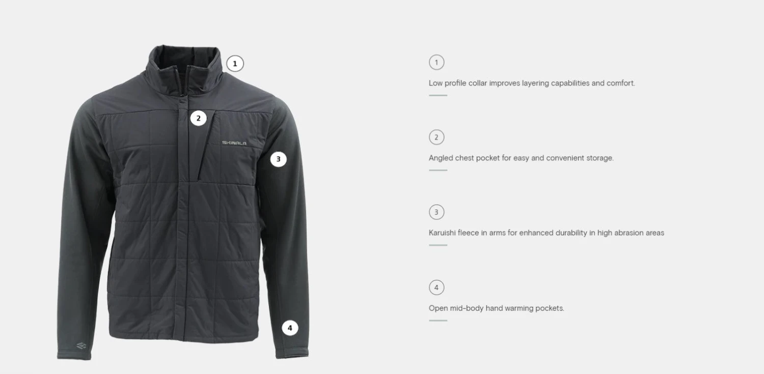764x374 pixels.
Task: Click the underline bar beneath hand warming pockets text
Action: (x=438, y=321)
